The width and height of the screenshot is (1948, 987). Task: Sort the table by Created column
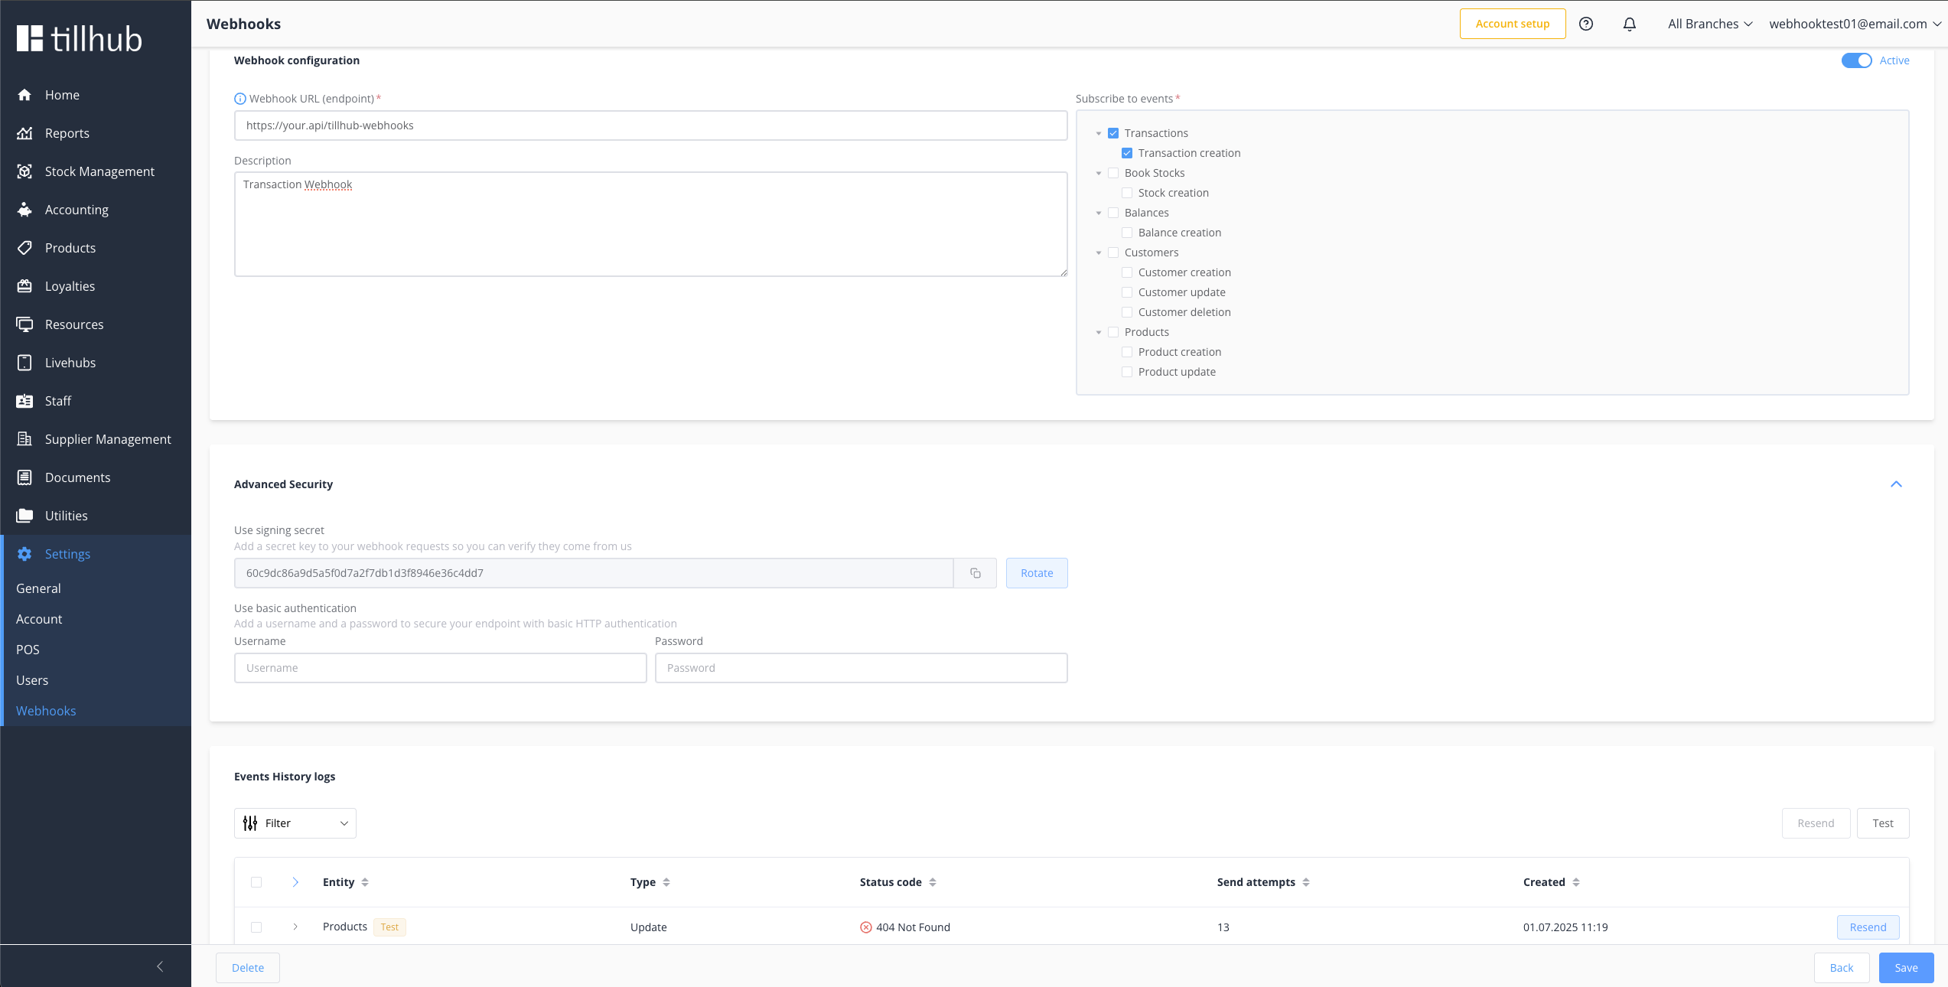(x=1576, y=882)
